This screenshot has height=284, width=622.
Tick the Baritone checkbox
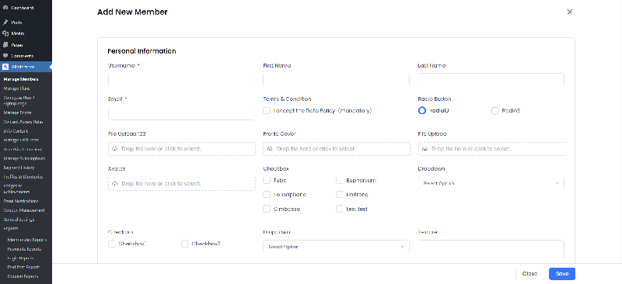pos(339,195)
